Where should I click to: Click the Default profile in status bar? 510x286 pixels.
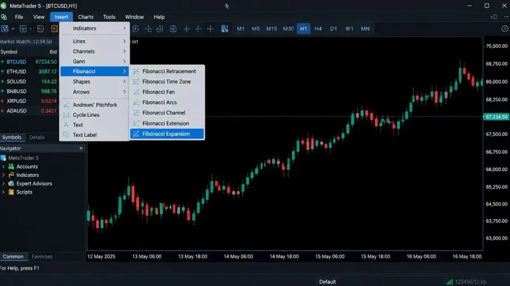[327, 282]
